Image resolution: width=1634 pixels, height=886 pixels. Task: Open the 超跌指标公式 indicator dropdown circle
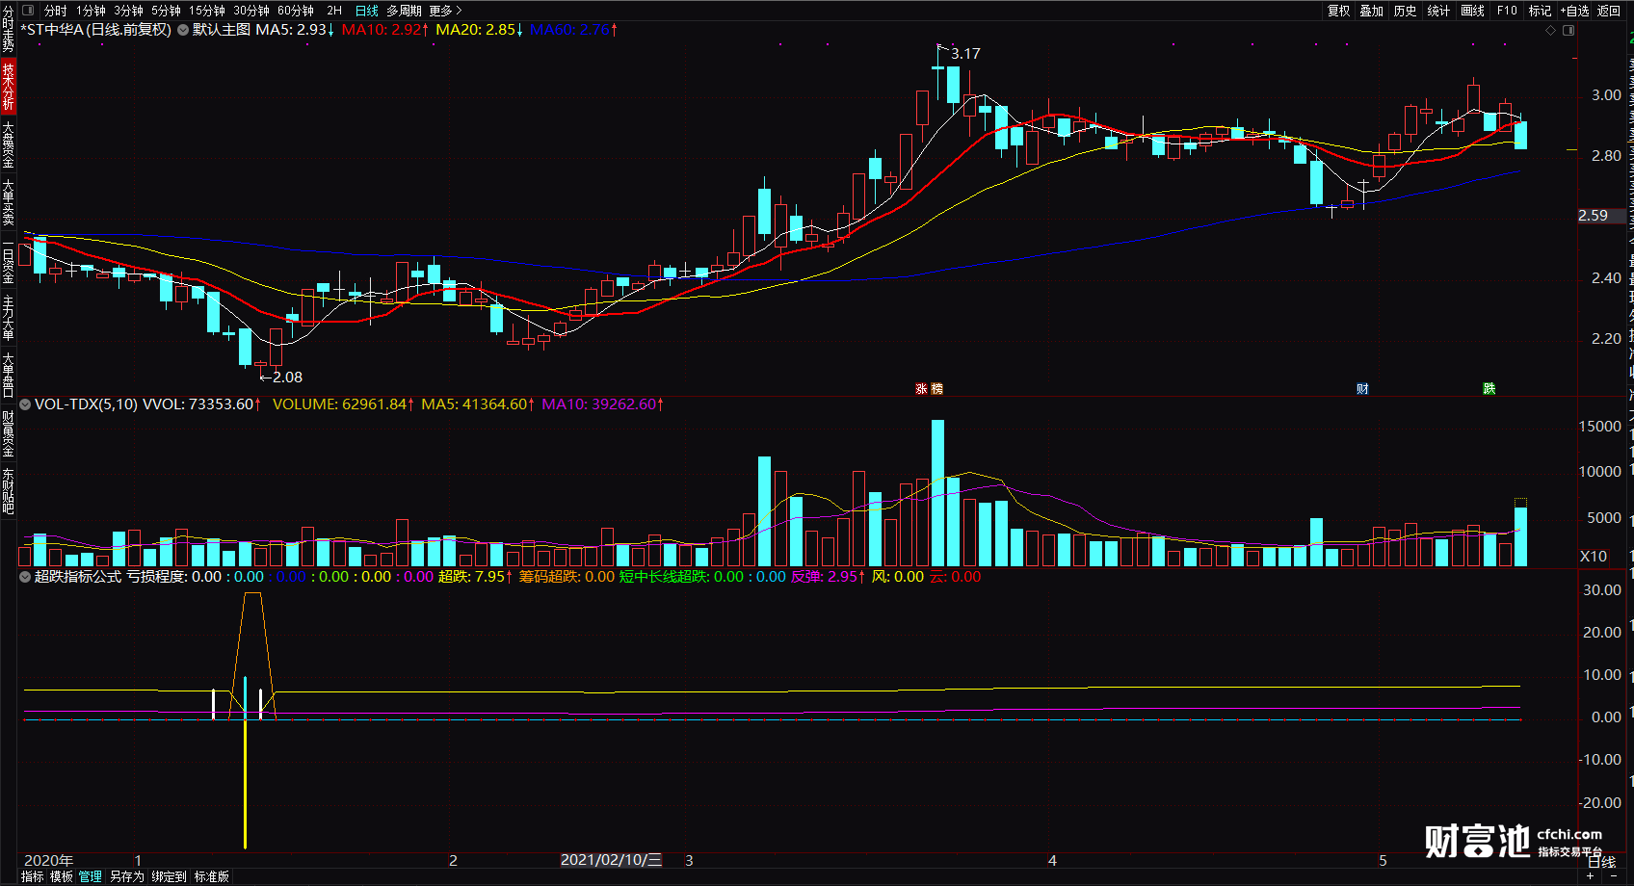25,577
